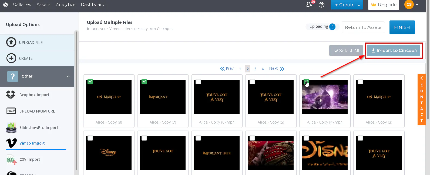
Task: Click the Uploading 0 counter badge
Action: [332, 27]
